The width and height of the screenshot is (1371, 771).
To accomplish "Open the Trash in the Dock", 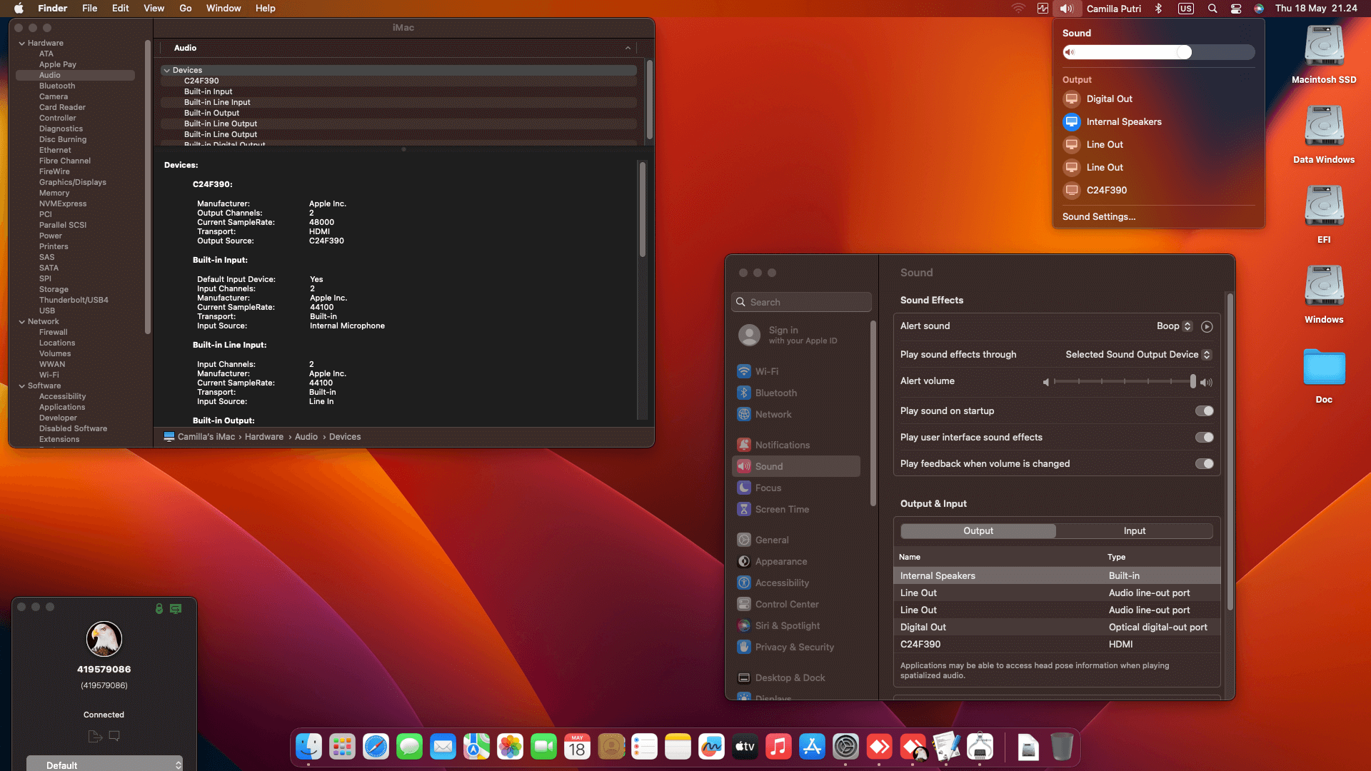I will pos(1062,747).
